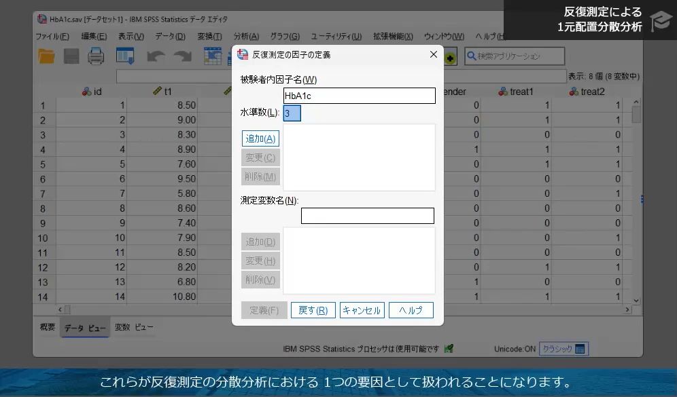677x397 pixels.
Task: Click the Save toolbar icon
Action: coord(70,57)
